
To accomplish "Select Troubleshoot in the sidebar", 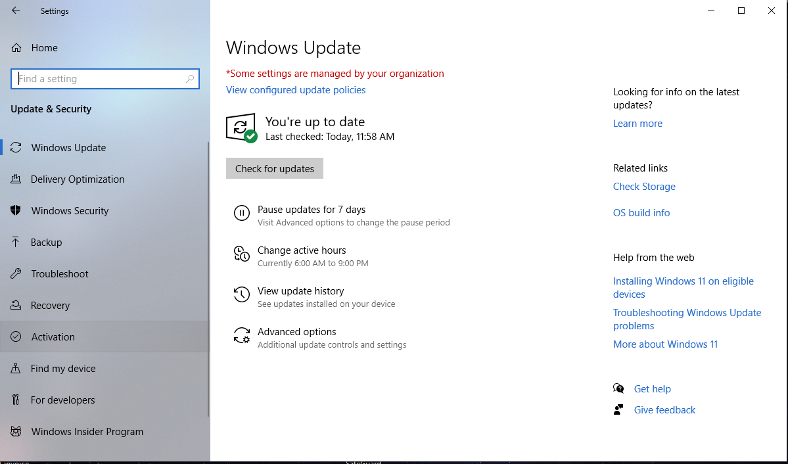I will 105,274.
